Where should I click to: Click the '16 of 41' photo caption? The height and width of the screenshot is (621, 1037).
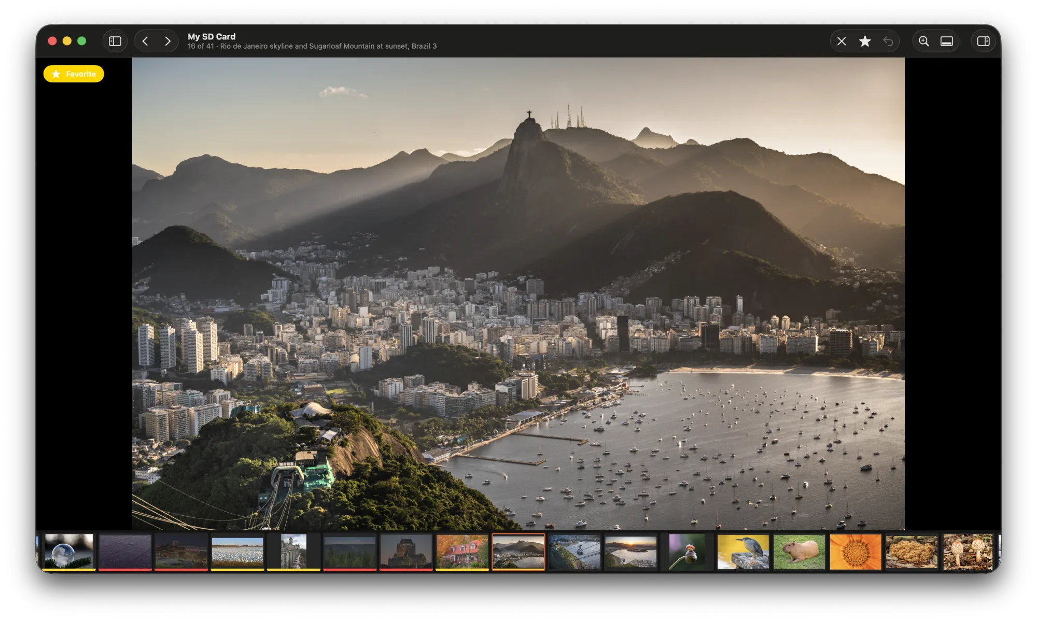tap(312, 46)
